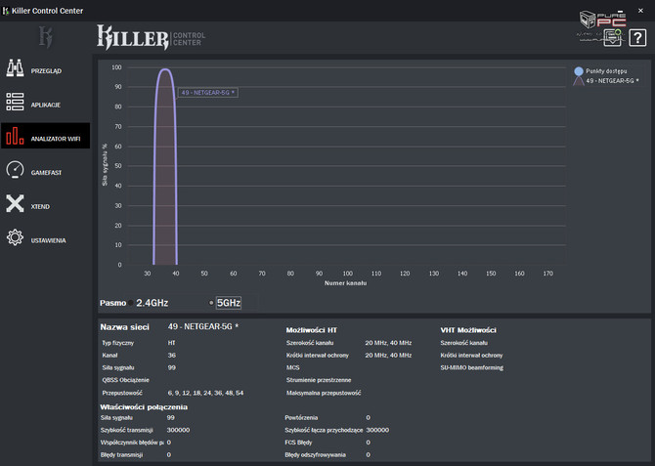Click the purple NETGEAR-5G curve legend marker
This screenshot has height=466, width=655.
pyautogui.click(x=579, y=80)
